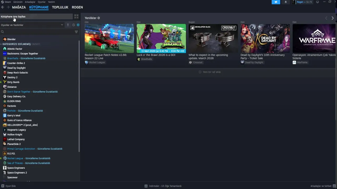Open the Crossout developer blog thumbnail
The image size is (337, 189).
[213, 38]
